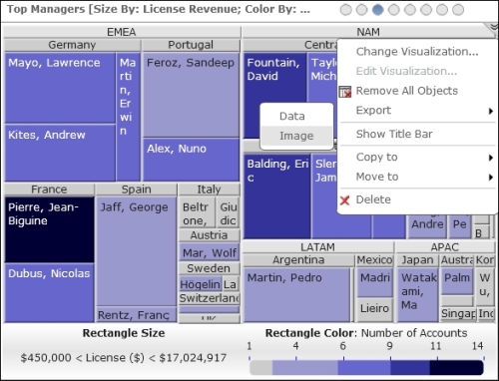
Task: Select the Palm rectangle under Australia
Action: pyautogui.click(x=457, y=281)
